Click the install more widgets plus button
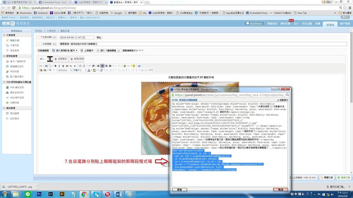The image size is (353, 198). coord(61,59)
